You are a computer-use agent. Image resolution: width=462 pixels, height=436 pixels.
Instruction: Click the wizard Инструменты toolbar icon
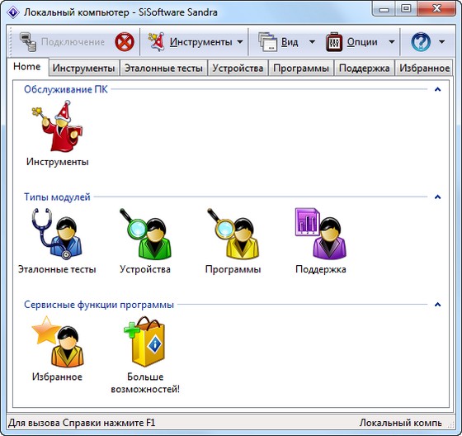(156, 42)
